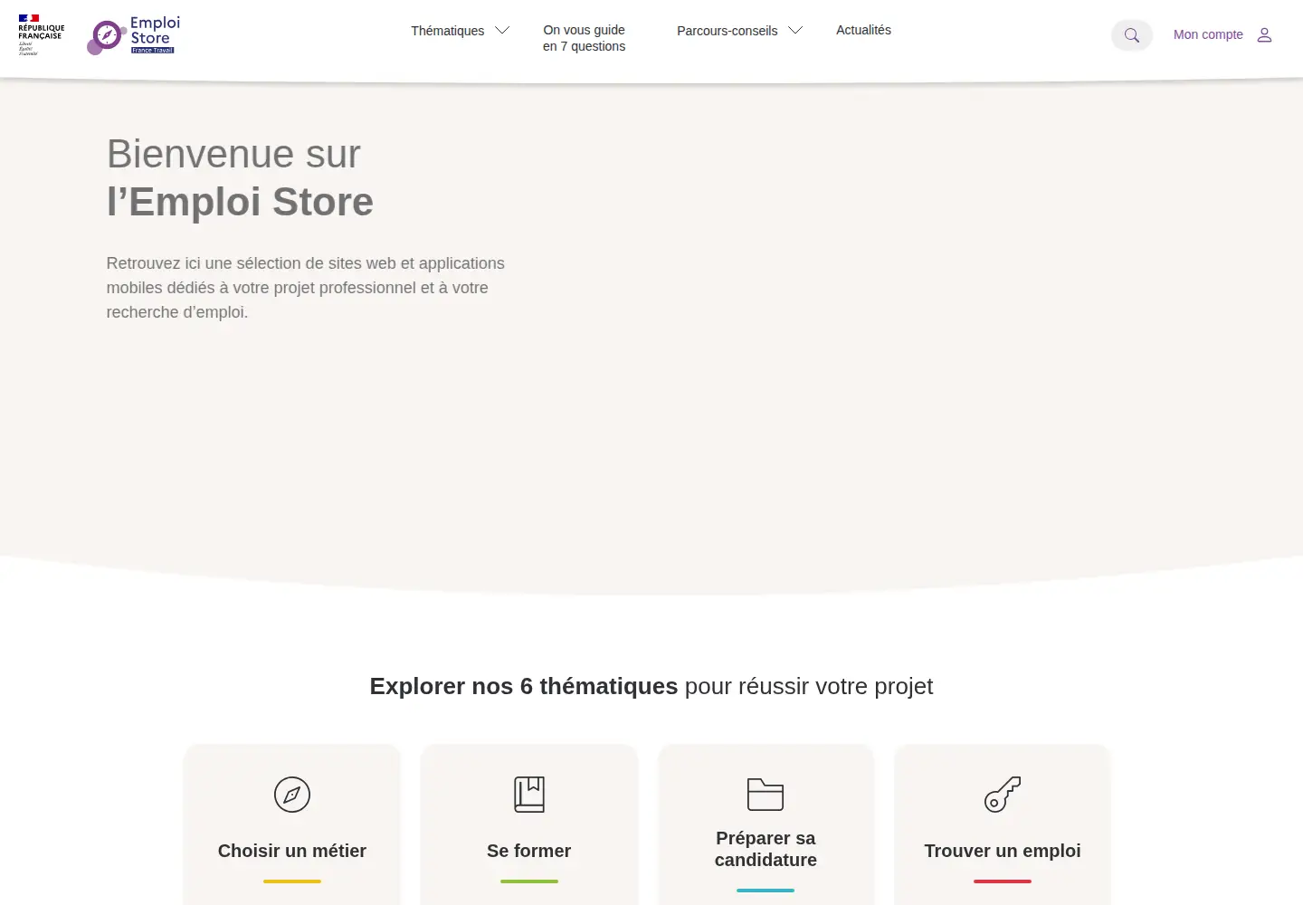This screenshot has height=905, width=1303.
Task: Open the Actualités page
Action: [x=864, y=30]
